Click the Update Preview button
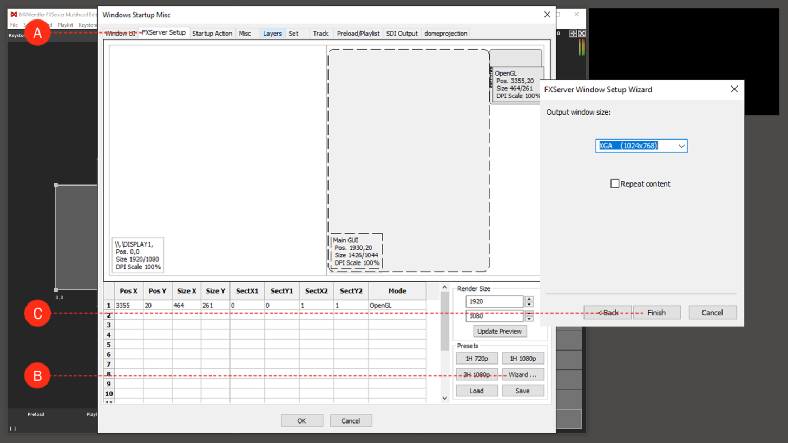 point(499,331)
